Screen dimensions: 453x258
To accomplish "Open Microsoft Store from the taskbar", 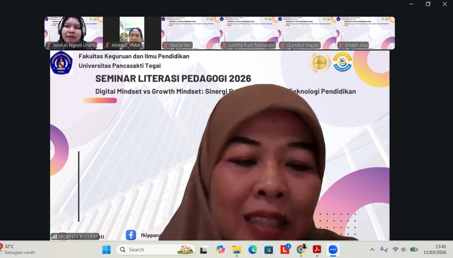I will (x=268, y=250).
